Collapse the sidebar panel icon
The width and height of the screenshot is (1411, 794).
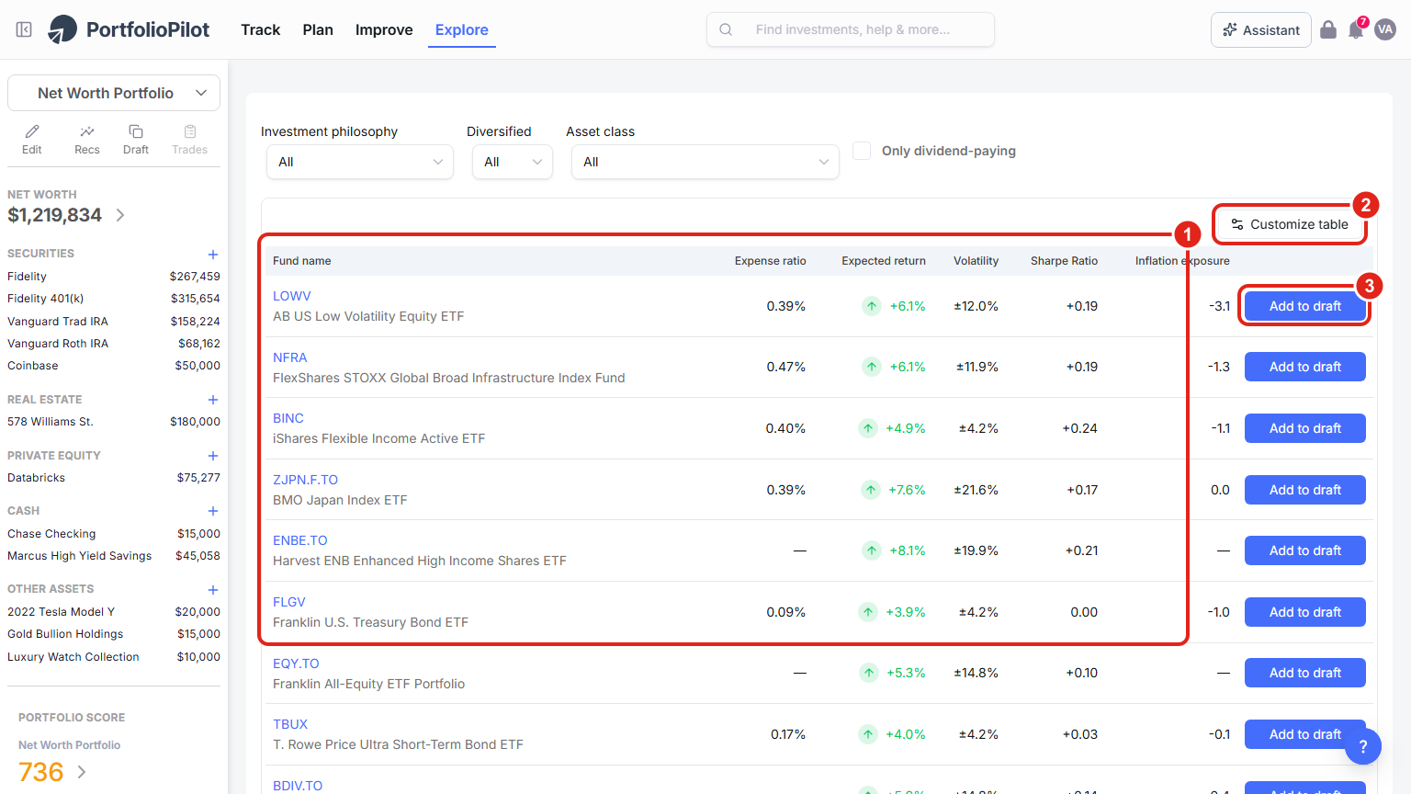point(25,29)
